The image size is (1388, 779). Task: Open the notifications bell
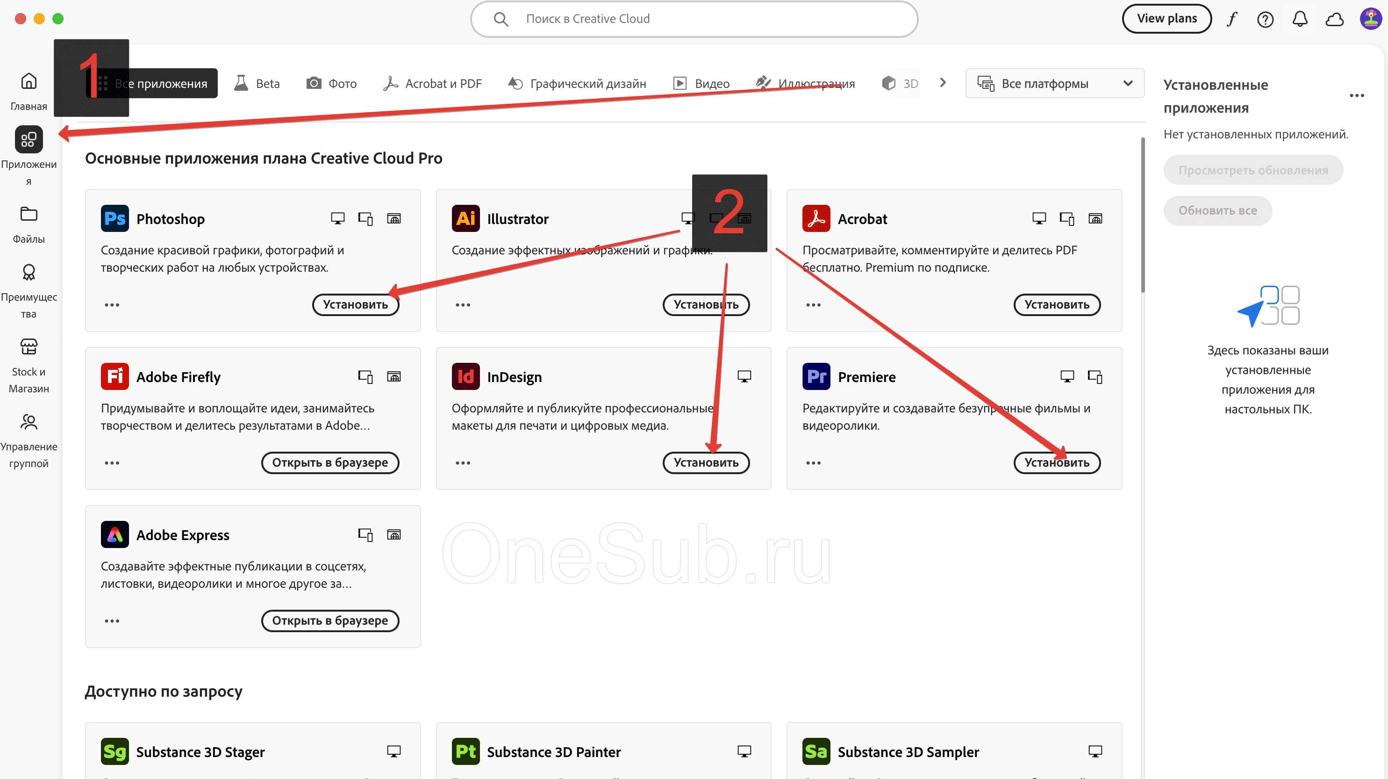pyautogui.click(x=1300, y=18)
